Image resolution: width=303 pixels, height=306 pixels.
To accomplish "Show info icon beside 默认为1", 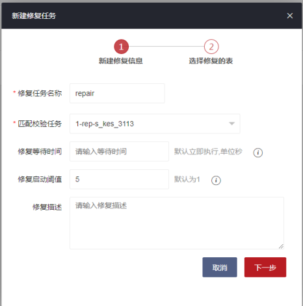I will pos(216,180).
